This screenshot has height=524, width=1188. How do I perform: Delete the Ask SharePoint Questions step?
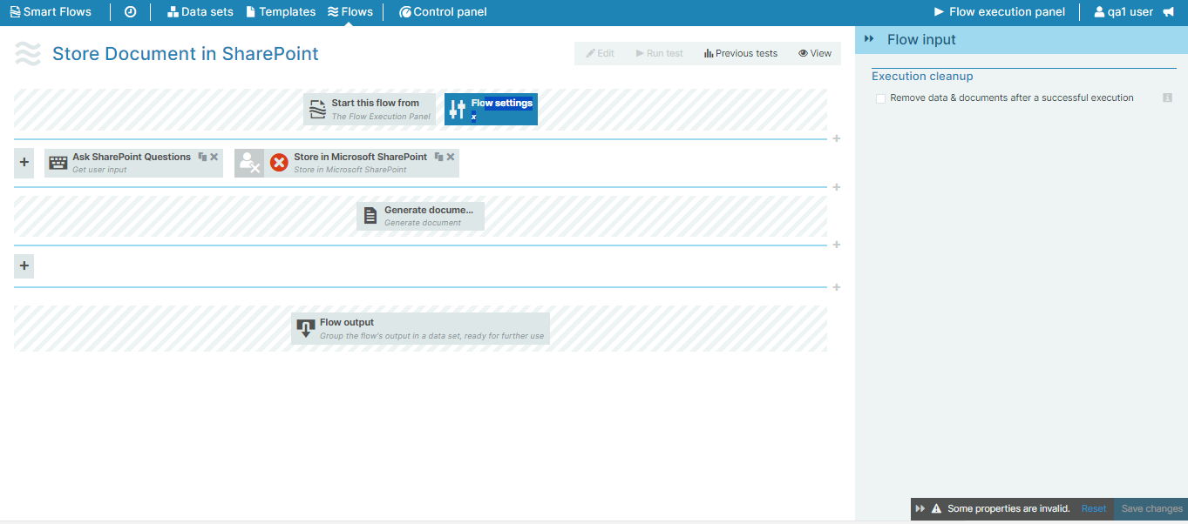214,157
